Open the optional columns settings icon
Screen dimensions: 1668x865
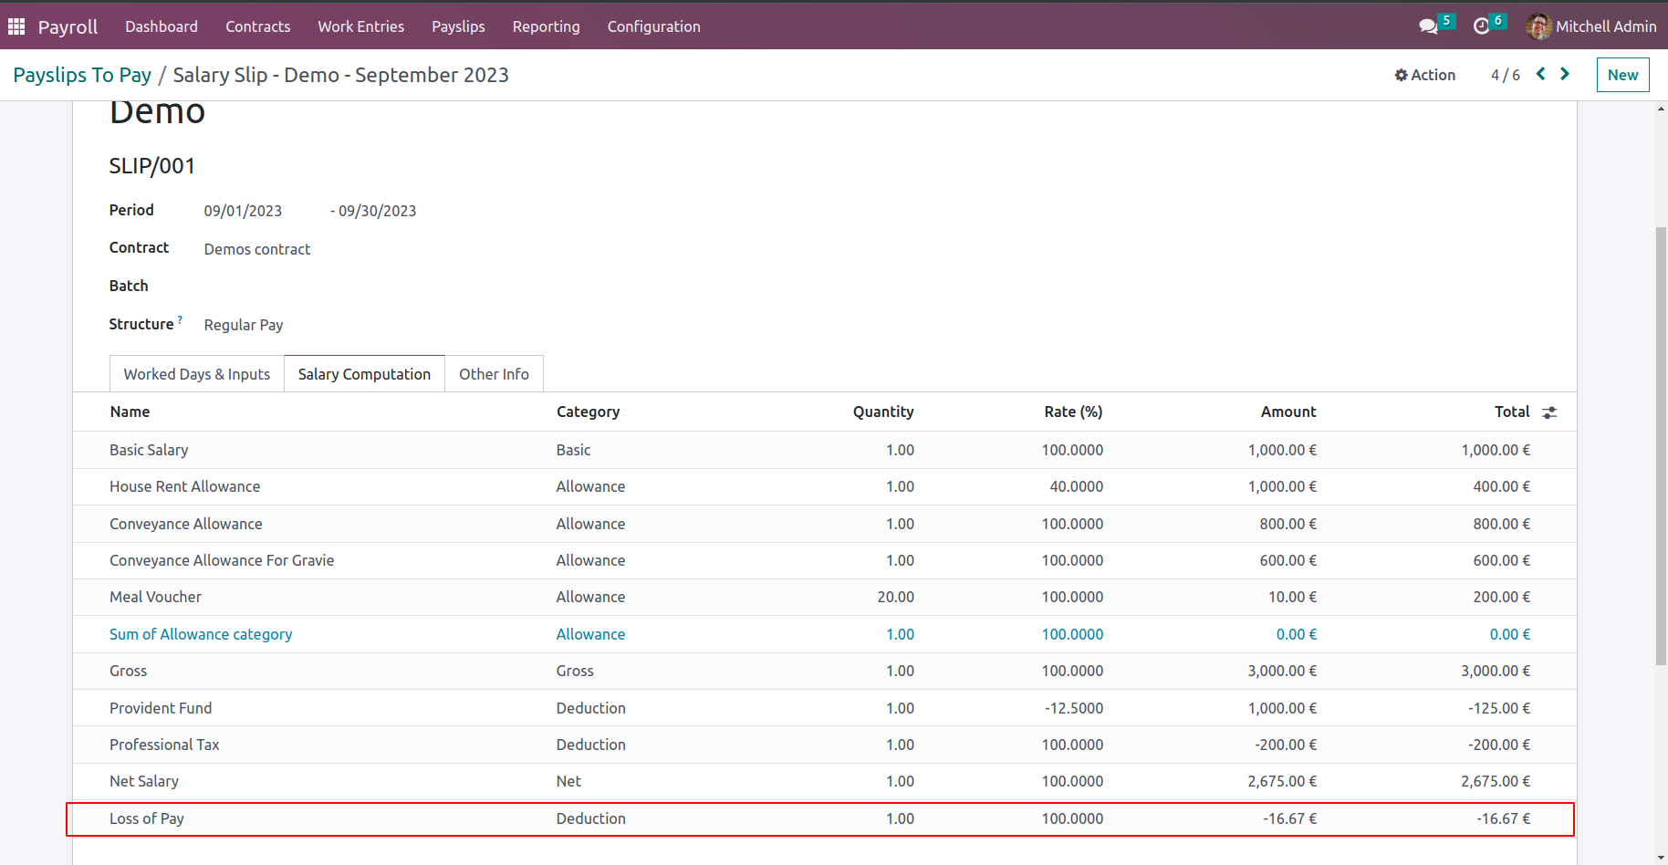tap(1549, 412)
